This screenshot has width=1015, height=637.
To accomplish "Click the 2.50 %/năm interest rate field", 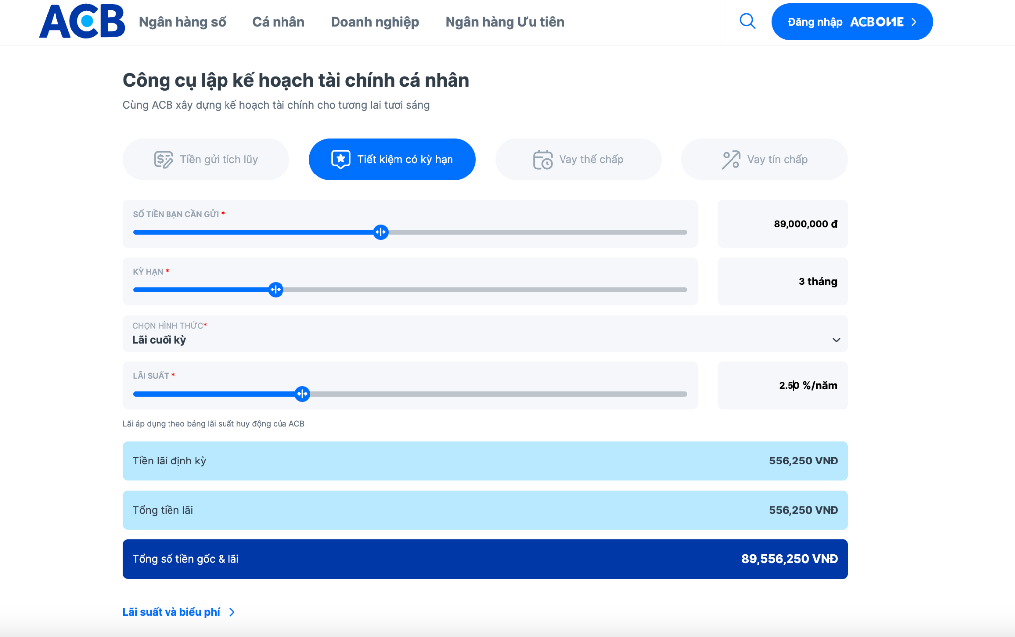I will pyautogui.click(x=783, y=386).
